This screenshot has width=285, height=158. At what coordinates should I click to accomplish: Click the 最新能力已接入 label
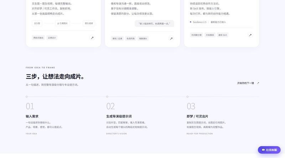coord(218,22)
